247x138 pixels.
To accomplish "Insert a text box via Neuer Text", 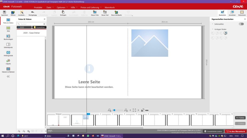I will pyautogui.click(x=105, y=13).
